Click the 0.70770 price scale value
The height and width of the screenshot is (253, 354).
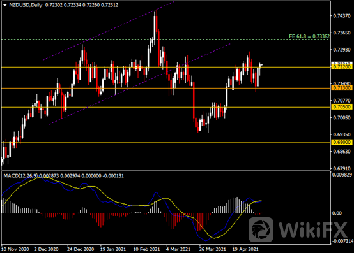click(342, 101)
